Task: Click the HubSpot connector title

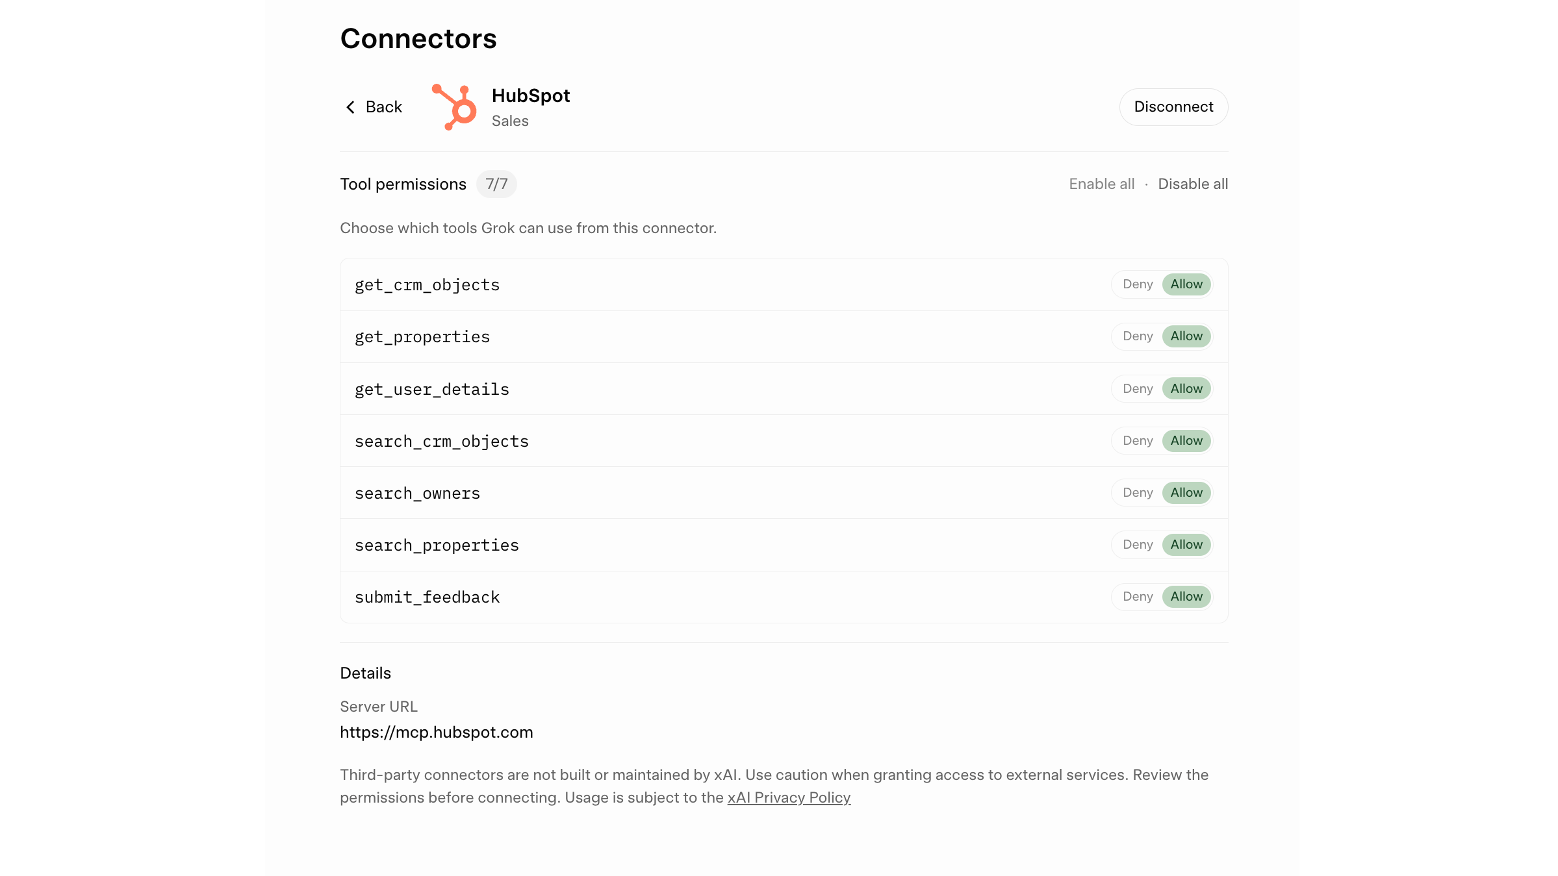Action: click(530, 96)
